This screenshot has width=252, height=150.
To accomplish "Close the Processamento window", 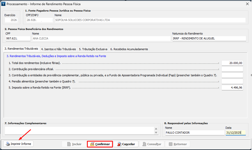I will [x=247, y=4].
